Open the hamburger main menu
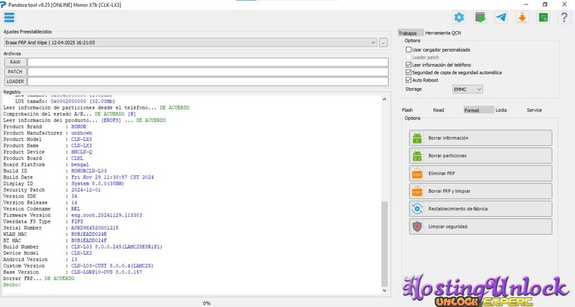 point(9,17)
